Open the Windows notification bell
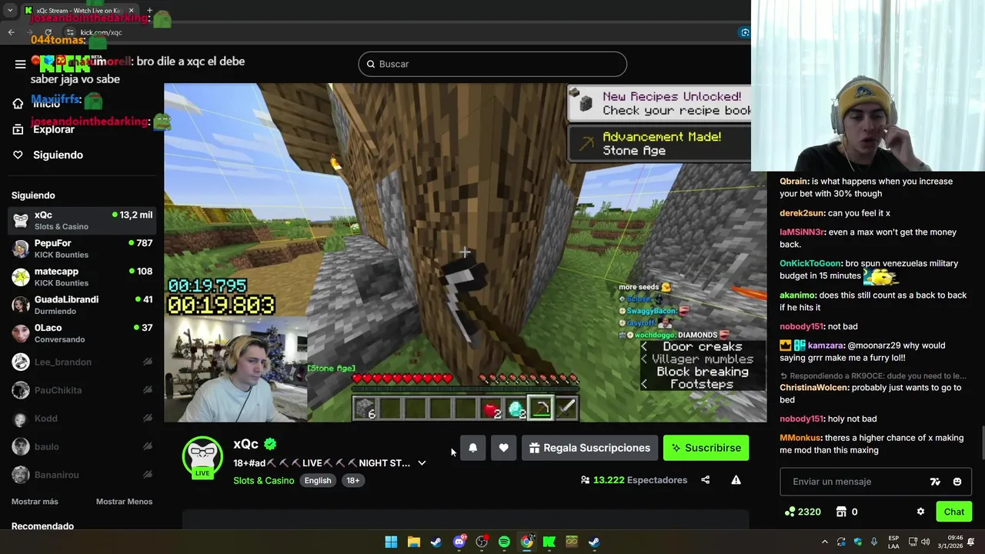The height and width of the screenshot is (554, 985). (x=971, y=542)
